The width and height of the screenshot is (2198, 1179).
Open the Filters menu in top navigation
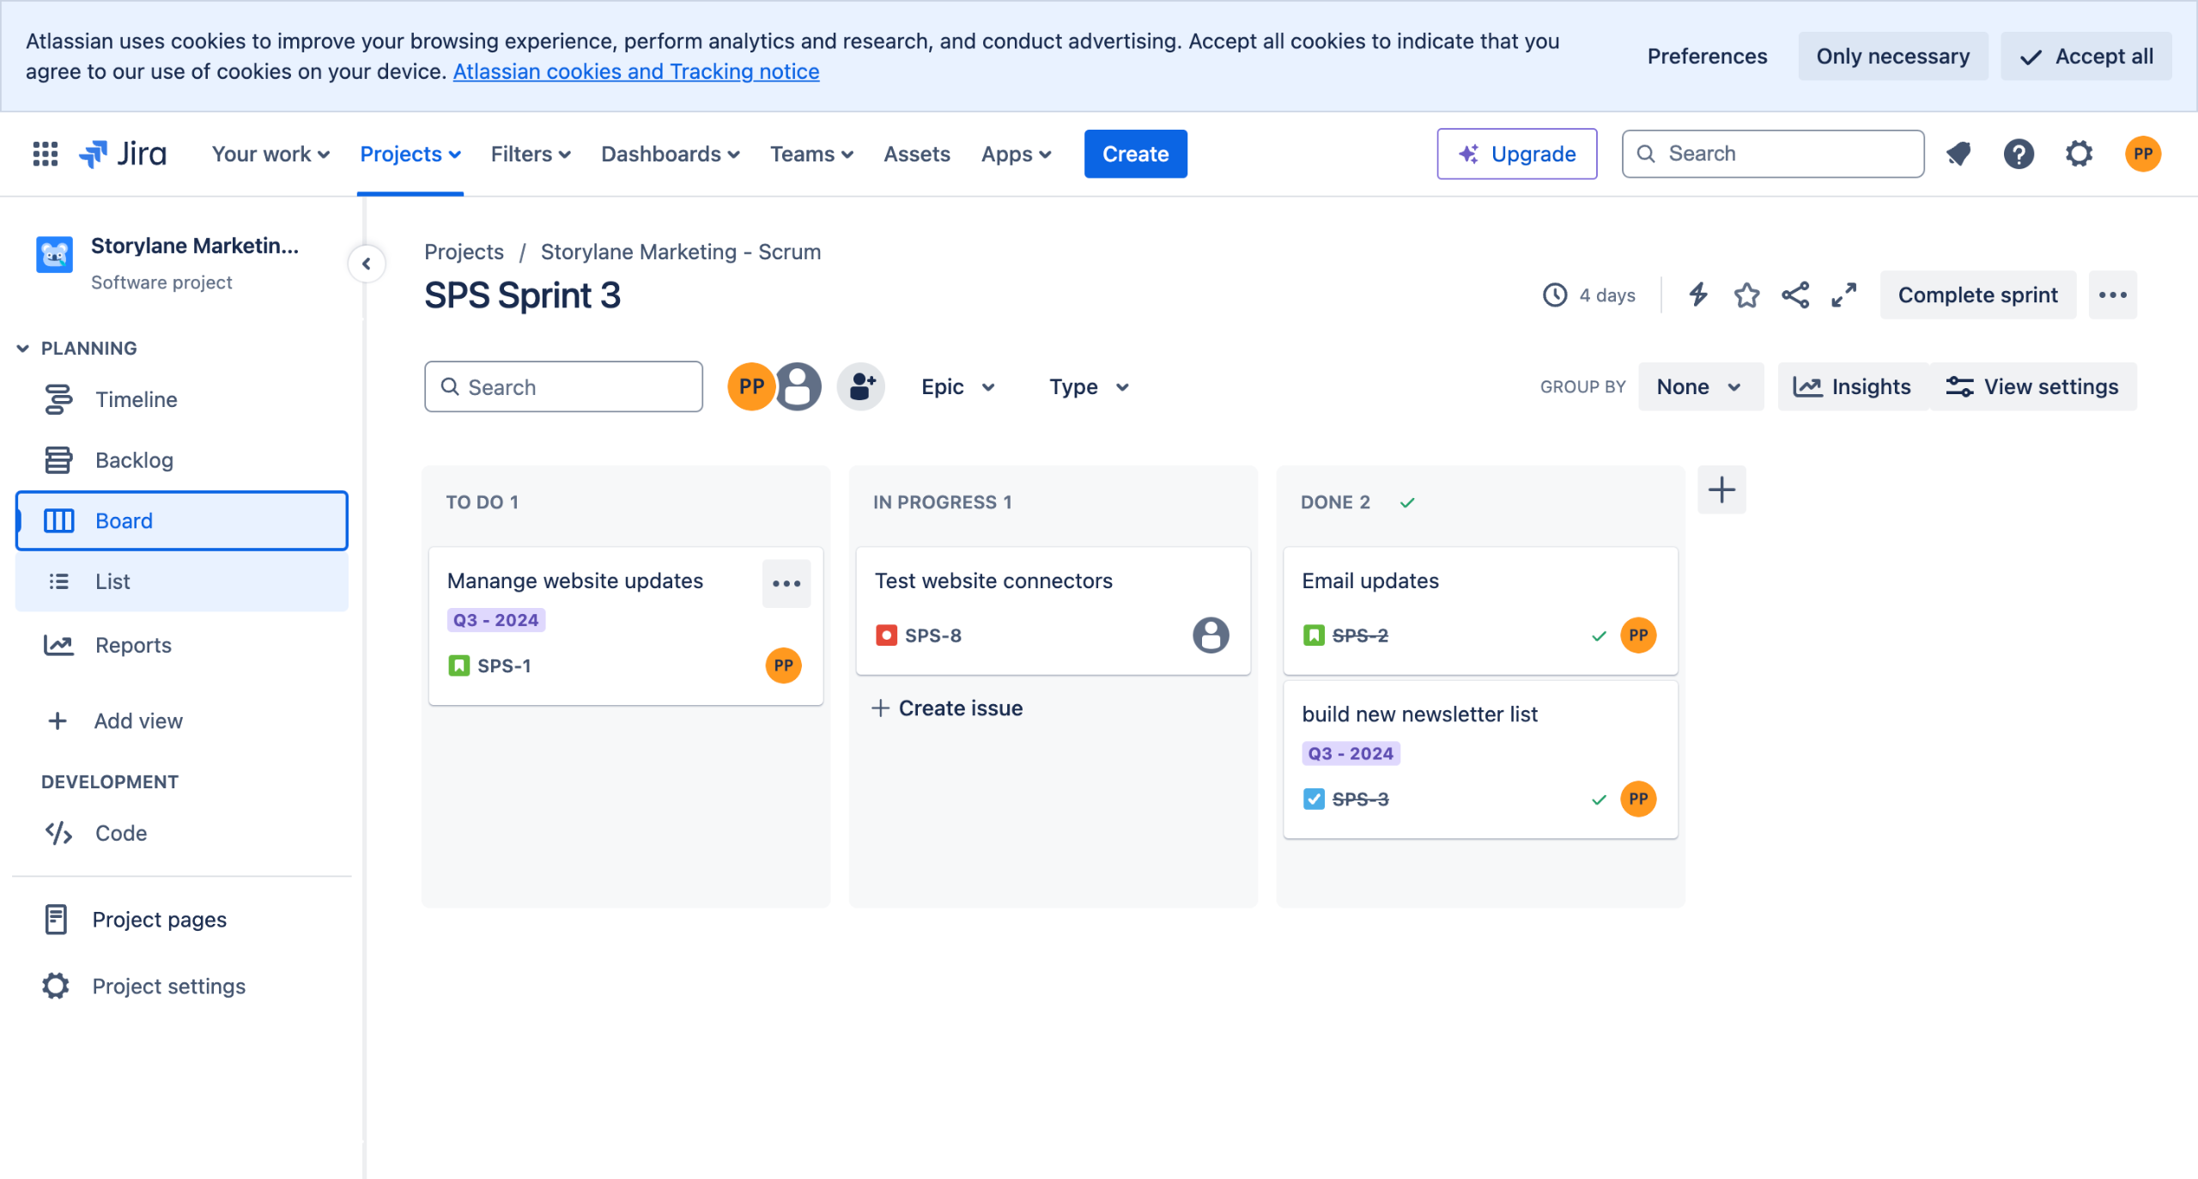click(x=530, y=154)
